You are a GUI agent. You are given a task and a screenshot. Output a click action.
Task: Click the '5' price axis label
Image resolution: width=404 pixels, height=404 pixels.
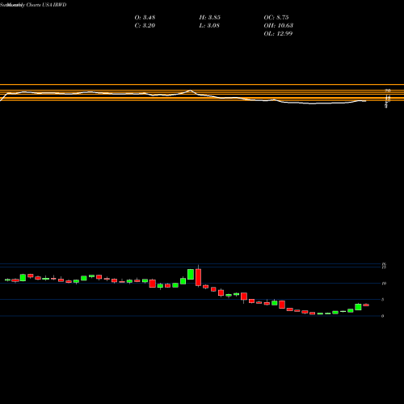tap(383, 300)
